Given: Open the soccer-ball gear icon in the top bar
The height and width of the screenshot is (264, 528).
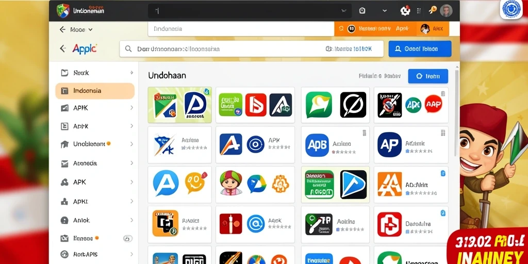Looking at the screenshot, I should pyautogui.click(x=405, y=10).
